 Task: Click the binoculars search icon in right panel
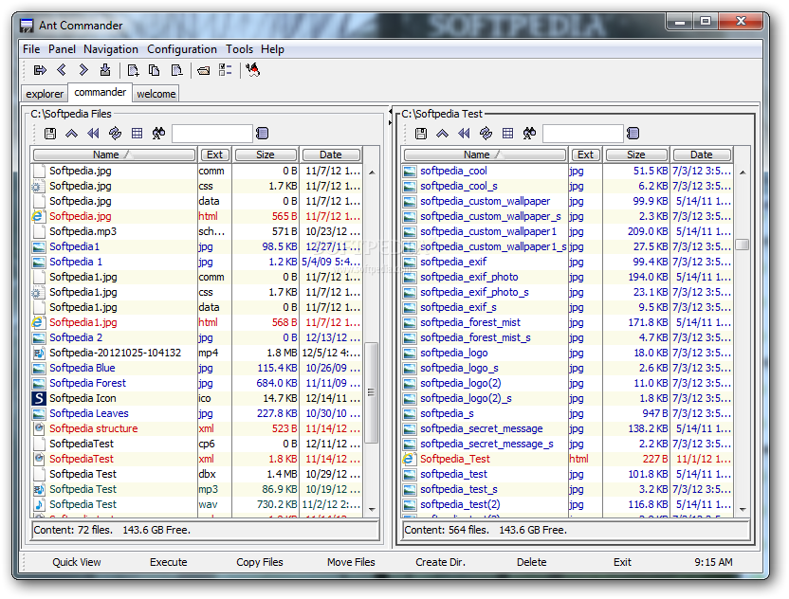click(529, 134)
